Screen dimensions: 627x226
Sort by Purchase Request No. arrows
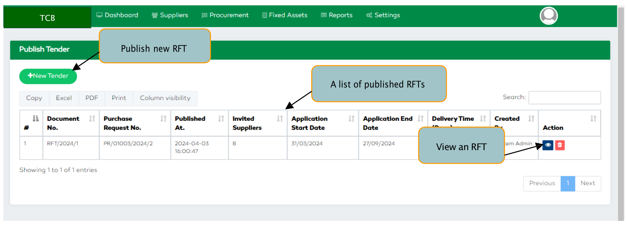[x=163, y=118]
